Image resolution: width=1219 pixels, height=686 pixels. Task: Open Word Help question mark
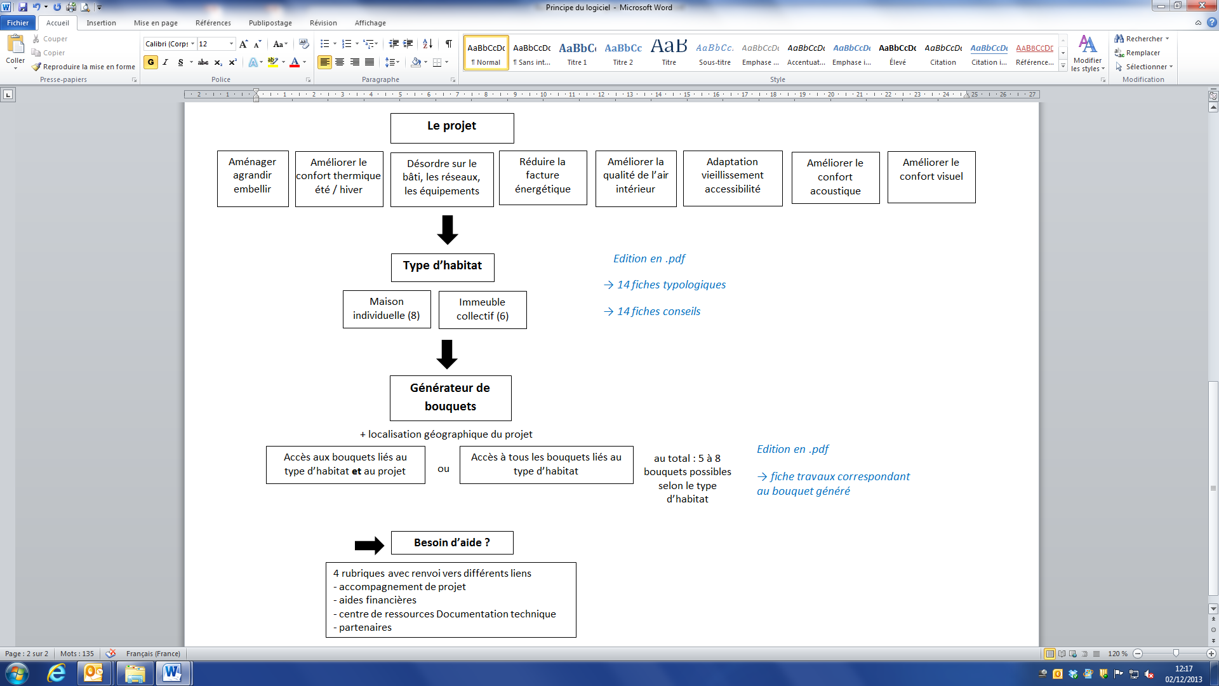(x=1211, y=22)
